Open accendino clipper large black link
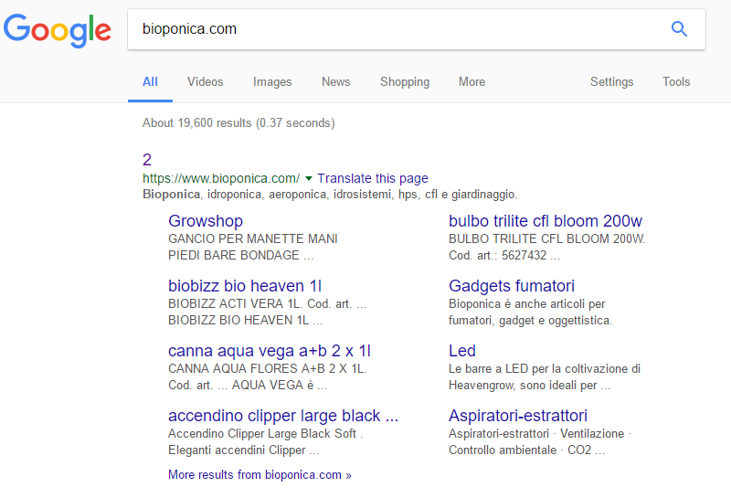This screenshot has width=731, height=498. [283, 415]
